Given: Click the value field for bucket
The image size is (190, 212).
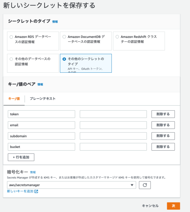Looking at the screenshot, I should click(113, 147).
